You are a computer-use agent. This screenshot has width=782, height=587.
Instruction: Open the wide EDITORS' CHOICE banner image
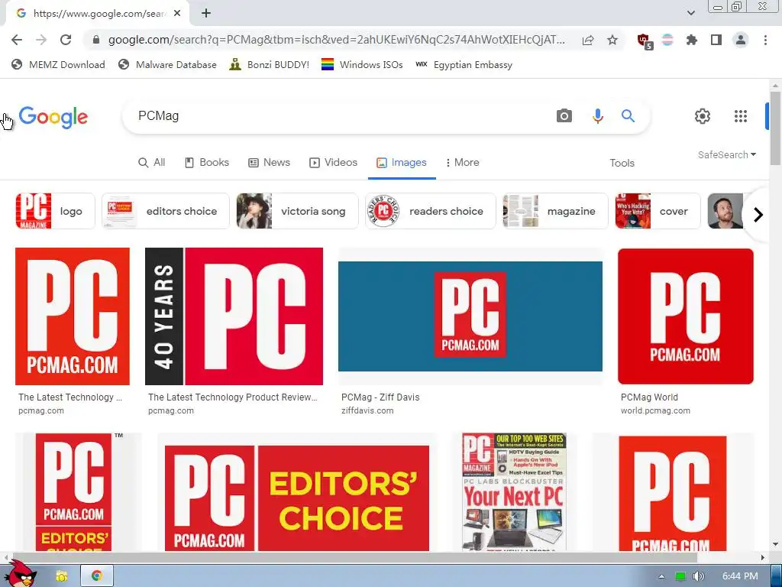(x=297, y=498)
